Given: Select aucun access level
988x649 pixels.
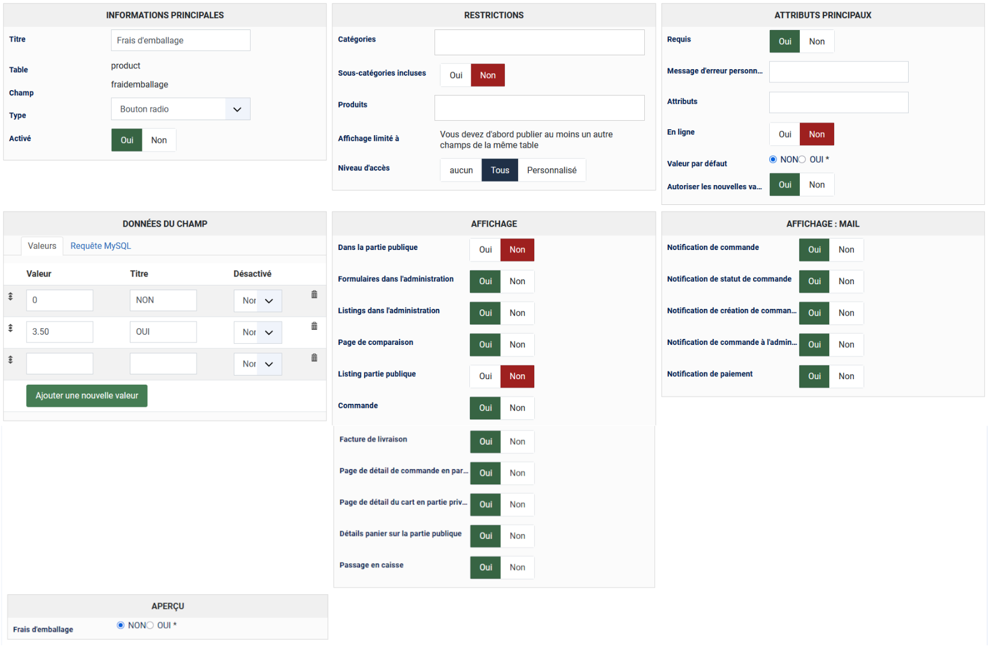Looking at the screenshot, I should click(461, 170).
